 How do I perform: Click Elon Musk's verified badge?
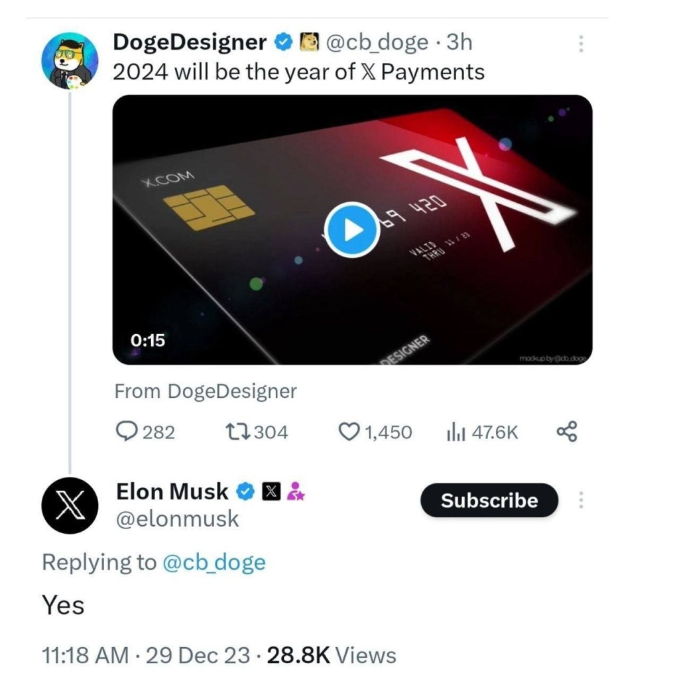tap(246, 491)
